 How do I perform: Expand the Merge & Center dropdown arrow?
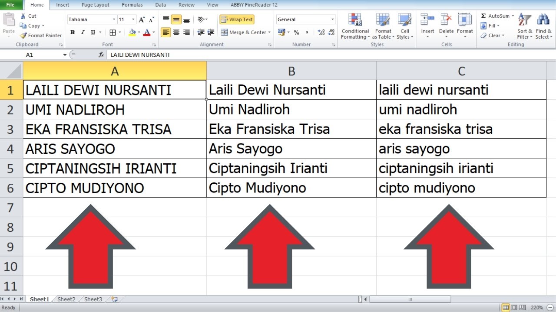(x=269, y=32)
